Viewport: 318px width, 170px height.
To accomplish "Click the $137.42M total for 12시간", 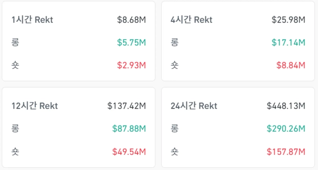I will point(127,106).
